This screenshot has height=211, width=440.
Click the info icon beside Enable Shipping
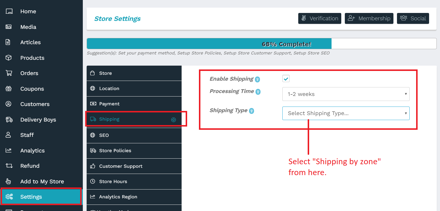pos(258,79)
